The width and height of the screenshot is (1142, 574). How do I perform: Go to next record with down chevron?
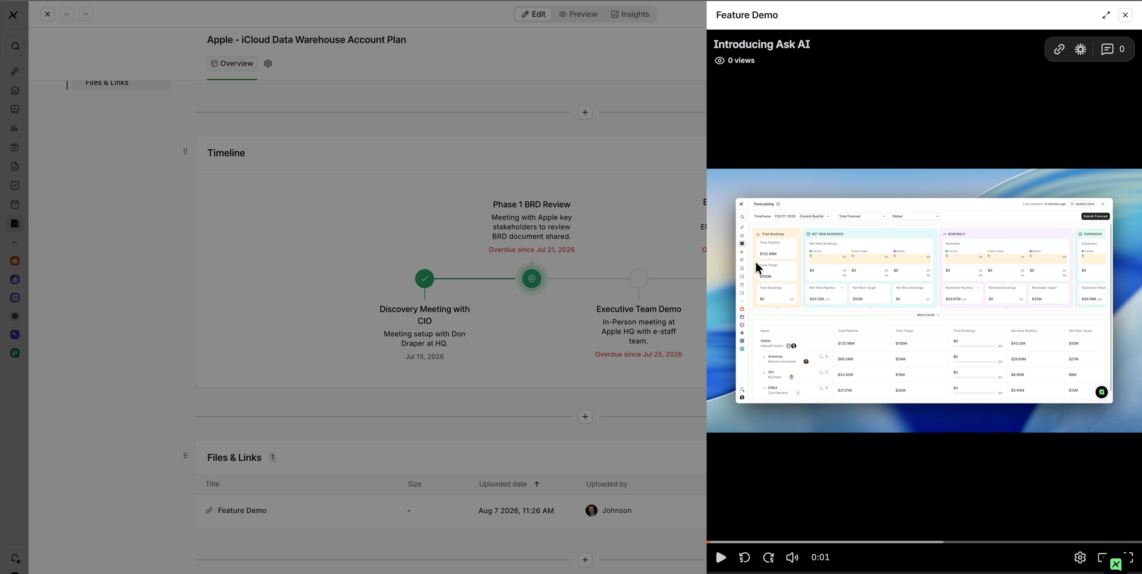[66, 14]
